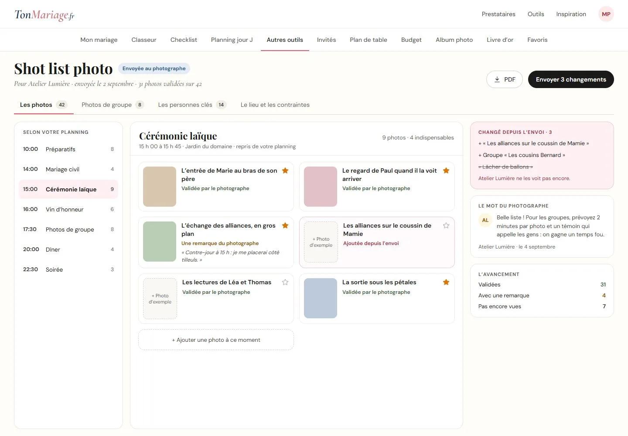
Task: Download the shot list as PDF
Action: [504, 79]
